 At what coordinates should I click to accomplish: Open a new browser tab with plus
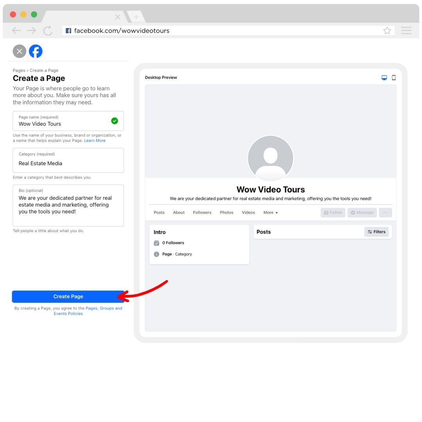pyautogui.click(x=136, y=17)
